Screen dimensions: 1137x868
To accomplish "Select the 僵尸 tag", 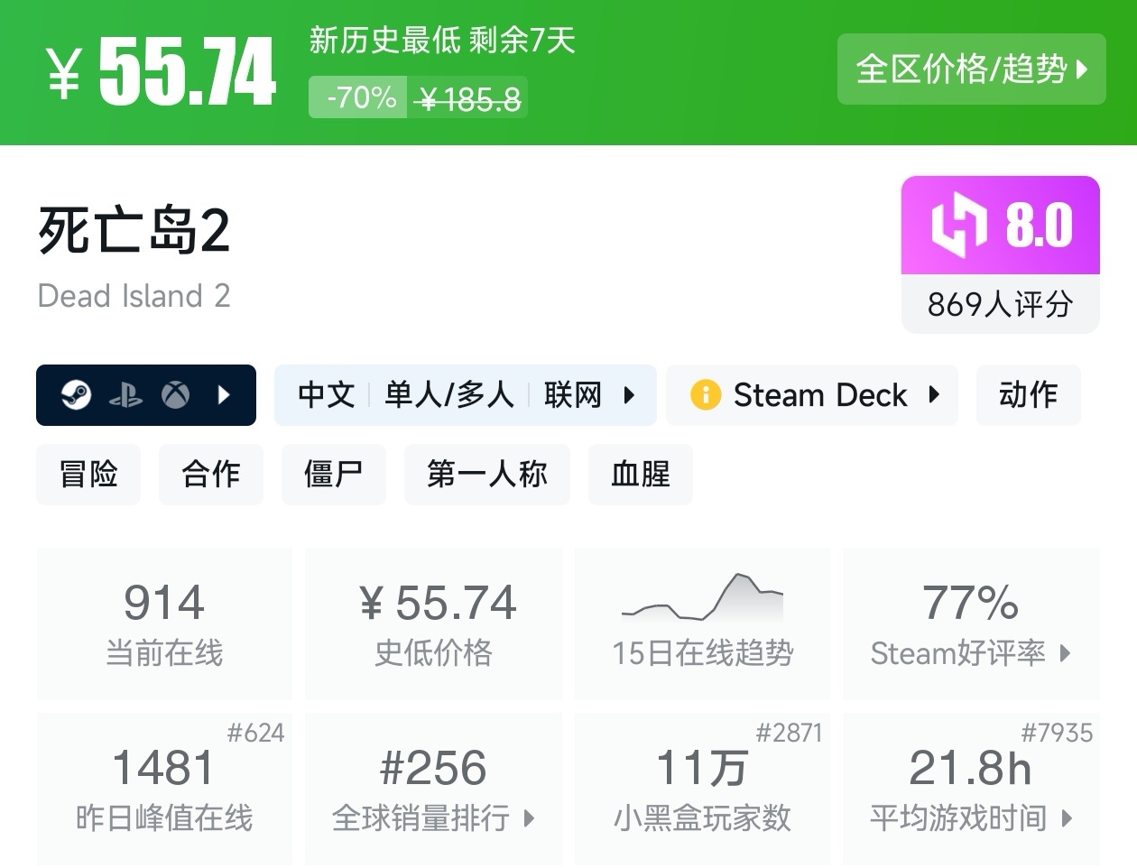I will (334, 475).
